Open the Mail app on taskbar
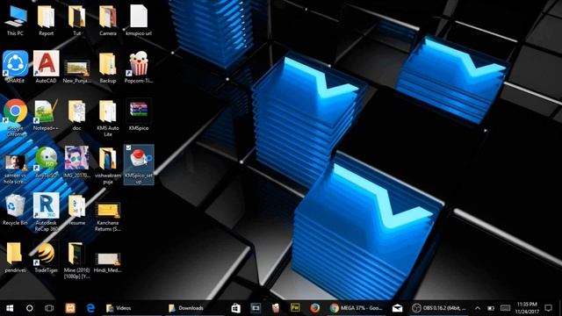562x316 pixels. pyautogui.click(x=397, y=308)
